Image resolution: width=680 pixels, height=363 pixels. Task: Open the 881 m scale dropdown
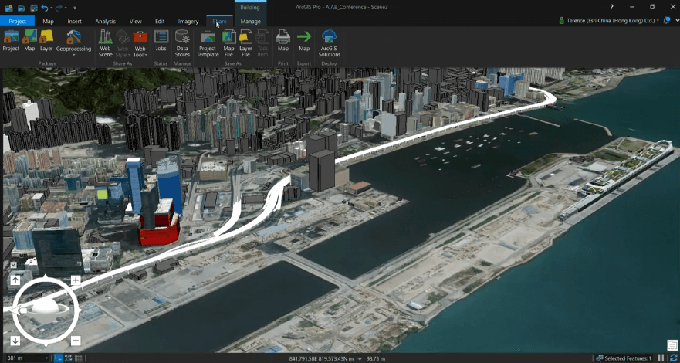tap(47, 358)
